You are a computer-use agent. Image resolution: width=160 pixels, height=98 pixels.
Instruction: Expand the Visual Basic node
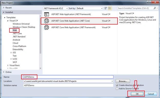coord(8,65)
